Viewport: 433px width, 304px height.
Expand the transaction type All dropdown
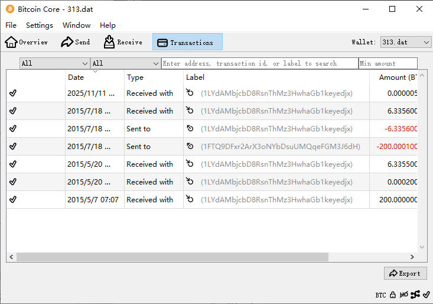pos(125,63)
